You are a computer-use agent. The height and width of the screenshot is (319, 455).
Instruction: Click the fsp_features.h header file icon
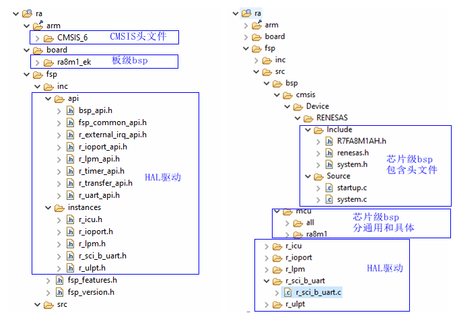pyautogui.click(x=59, y=281)
